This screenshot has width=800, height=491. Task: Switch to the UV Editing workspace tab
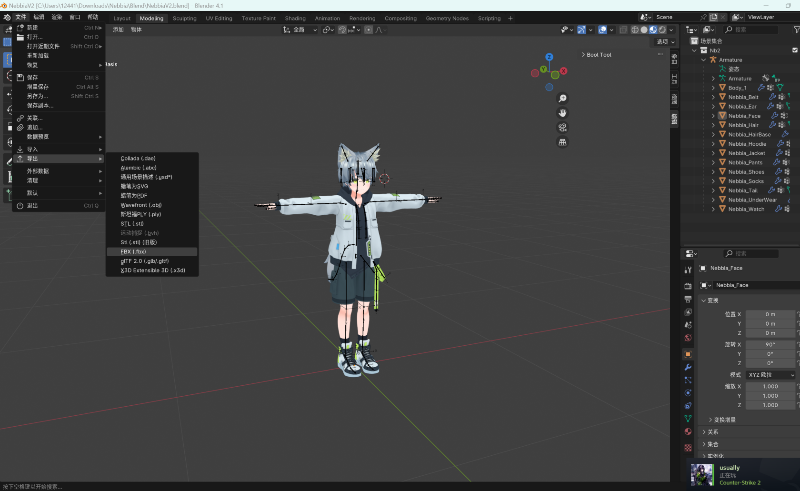(219, 18)
